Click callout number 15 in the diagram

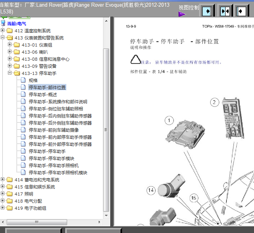[194, 198]
